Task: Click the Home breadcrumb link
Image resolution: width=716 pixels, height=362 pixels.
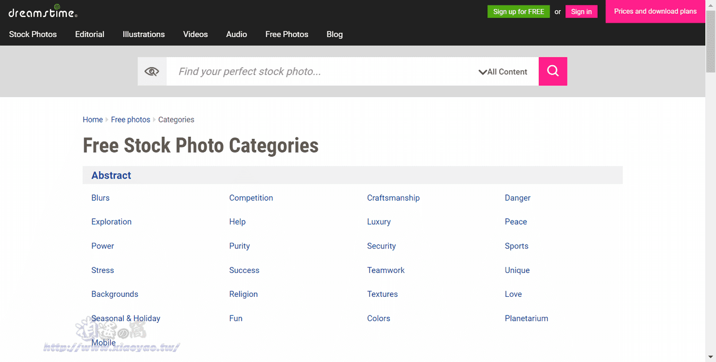Action: click(x=93, y=120)
